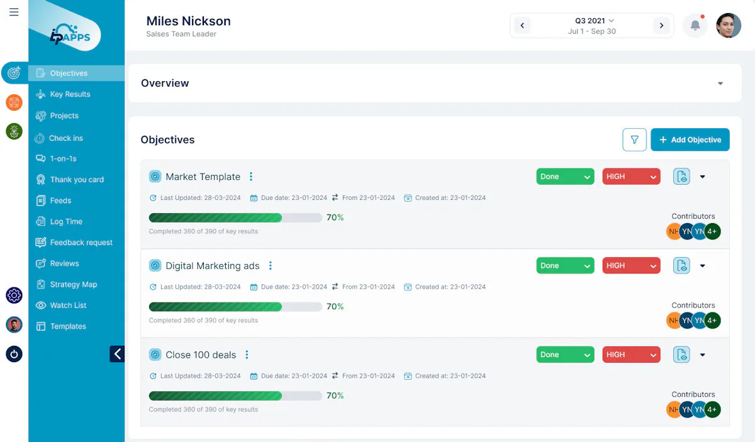
Task: Click the small user avatar in left rail
Action: pos(14,324)
